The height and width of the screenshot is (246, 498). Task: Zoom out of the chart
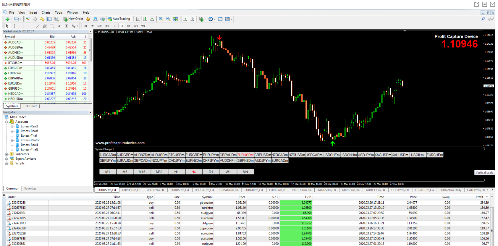click(x=168, y=19)
